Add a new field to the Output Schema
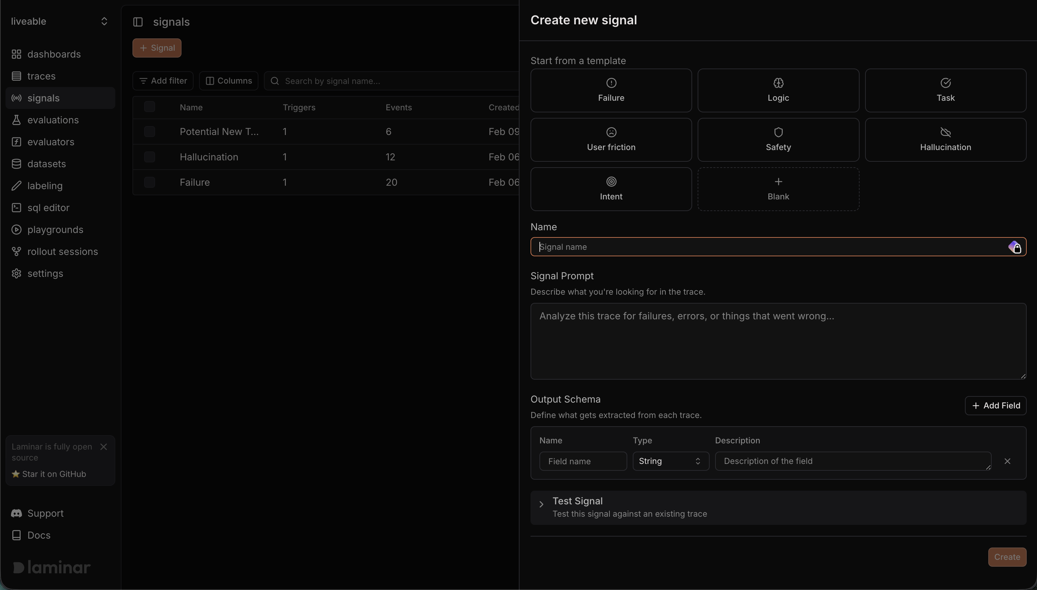Viewport: 1037px width, 590px height. (x=995, y=405)
